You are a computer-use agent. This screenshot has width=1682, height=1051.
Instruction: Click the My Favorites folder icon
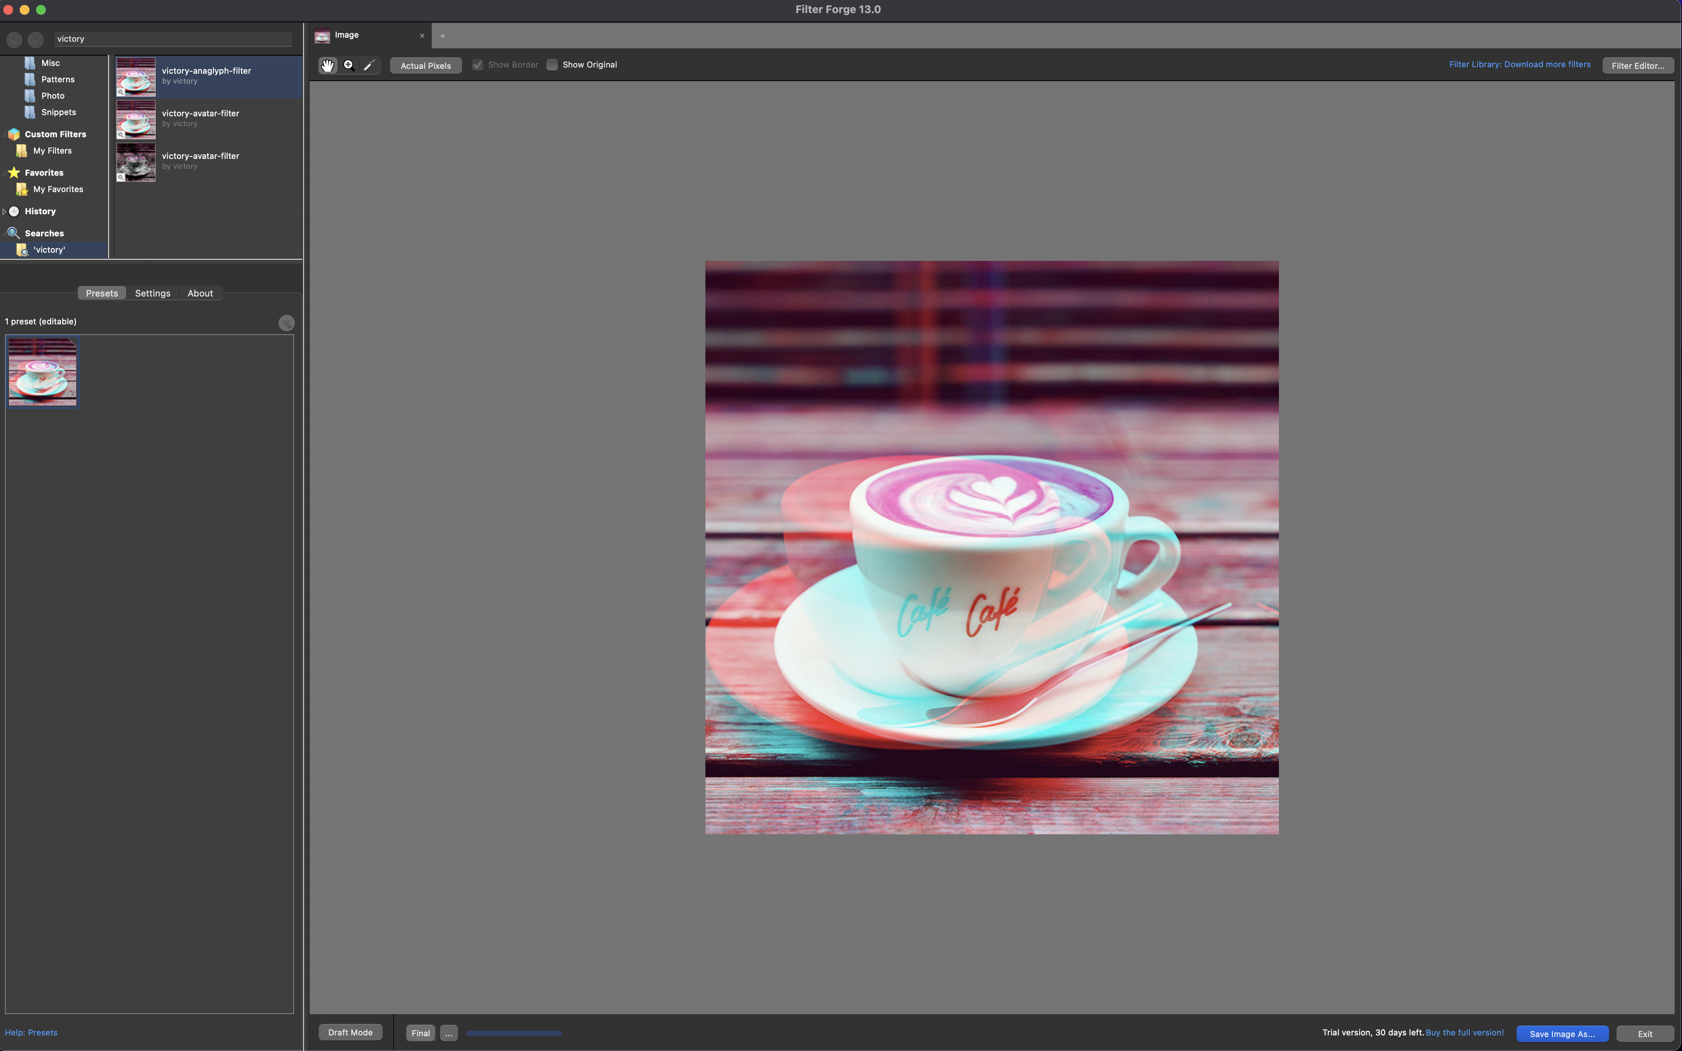pos(22,189)
